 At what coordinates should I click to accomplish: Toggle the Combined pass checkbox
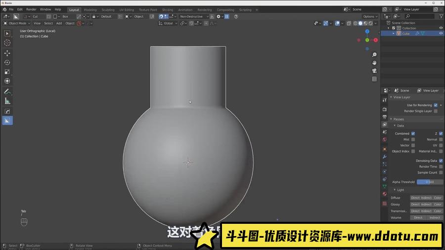click(x=413, y=133)
